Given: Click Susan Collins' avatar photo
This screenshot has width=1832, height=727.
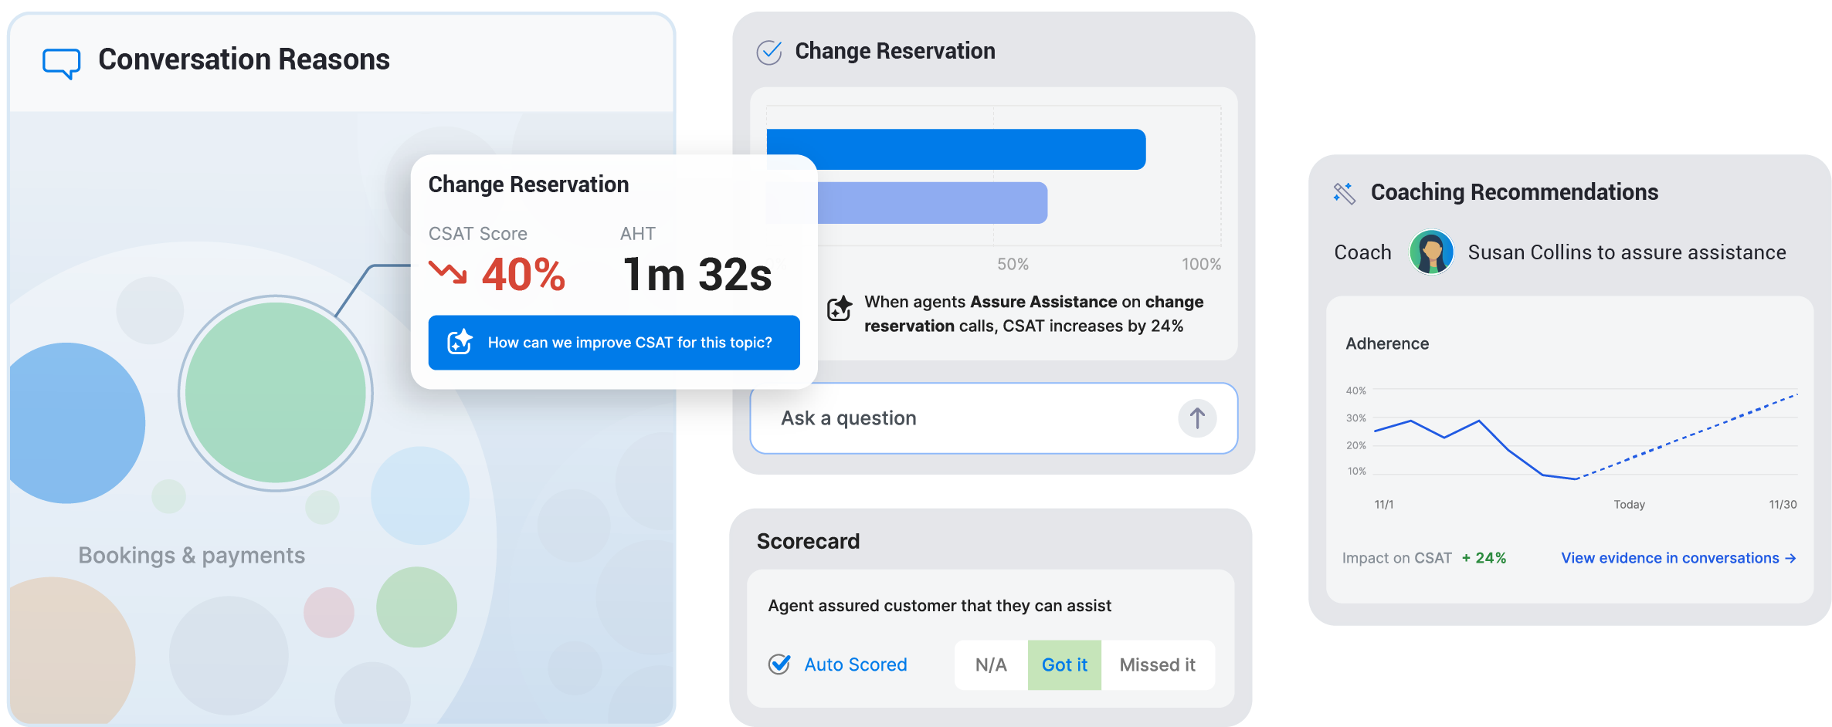Looking at the screenshot, I should click(1431, 252).
